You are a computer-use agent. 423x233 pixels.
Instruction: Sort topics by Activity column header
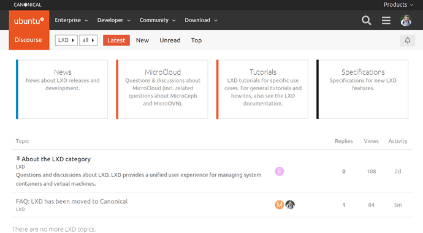[x=398, y=141]
